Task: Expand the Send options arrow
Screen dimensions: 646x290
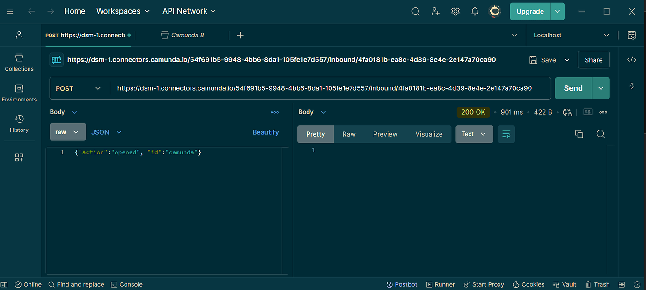Action: (601, 88)
